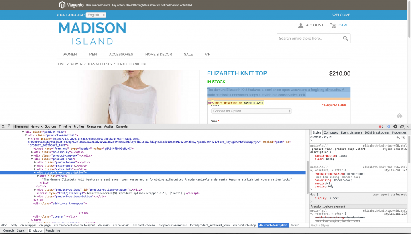Collapse the div class="product-essential" node
Image resolution: width=411 pixels, height=234 pixels.
26,136
